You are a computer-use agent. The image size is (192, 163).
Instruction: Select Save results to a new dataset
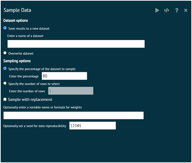5,28
